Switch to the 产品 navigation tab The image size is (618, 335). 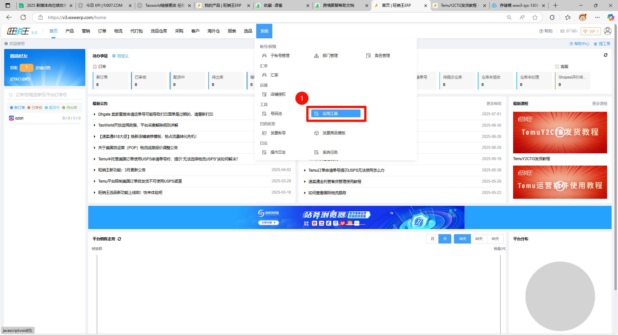click(x=70, y=31)
